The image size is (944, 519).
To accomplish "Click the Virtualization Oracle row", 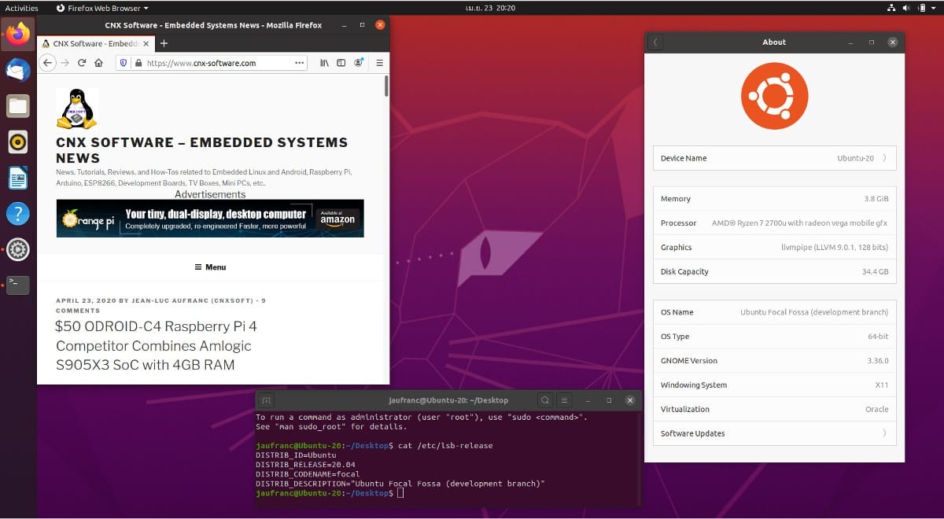I will (x=775, y=409).
